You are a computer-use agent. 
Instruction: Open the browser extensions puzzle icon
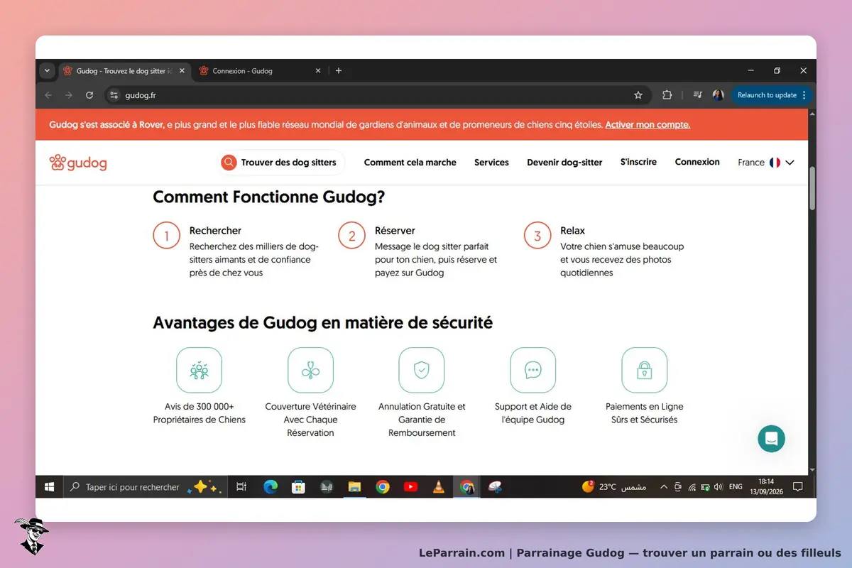click(667, 95)
